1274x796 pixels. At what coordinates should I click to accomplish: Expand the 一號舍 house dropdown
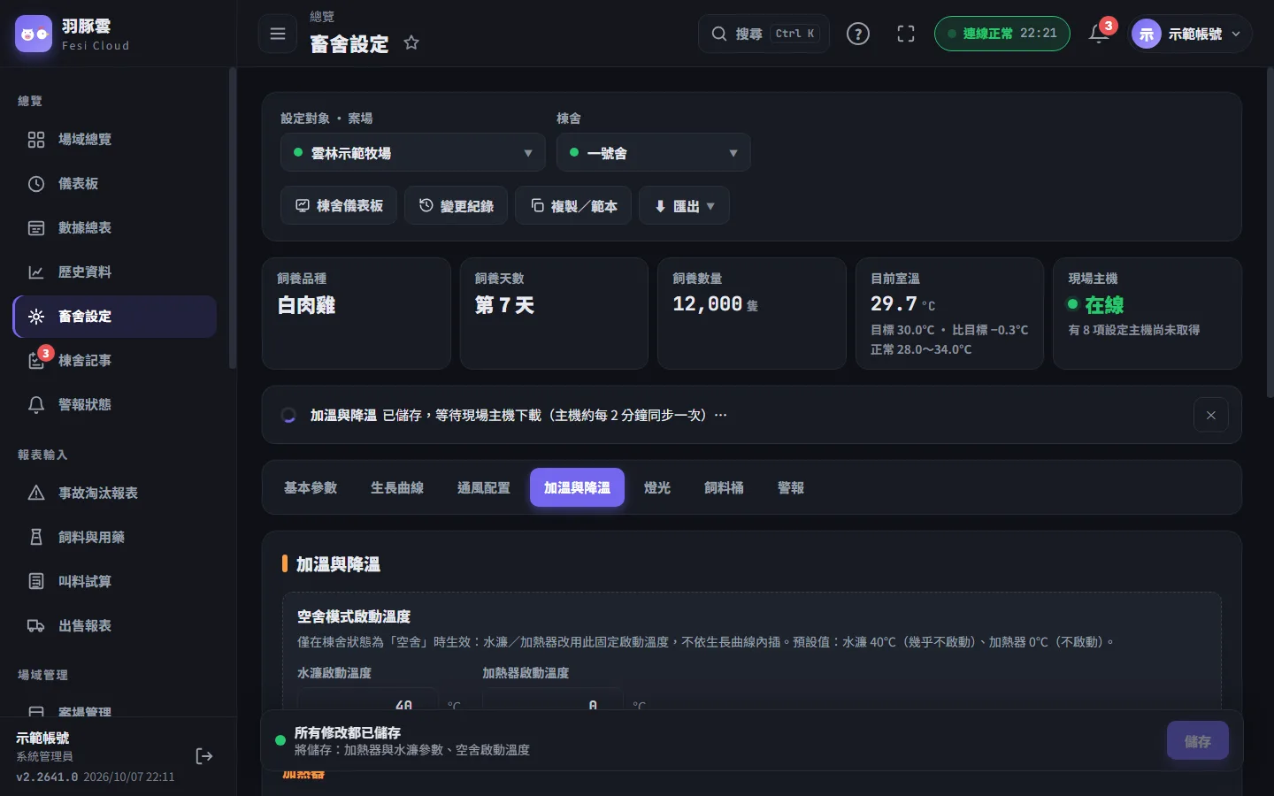654,153
